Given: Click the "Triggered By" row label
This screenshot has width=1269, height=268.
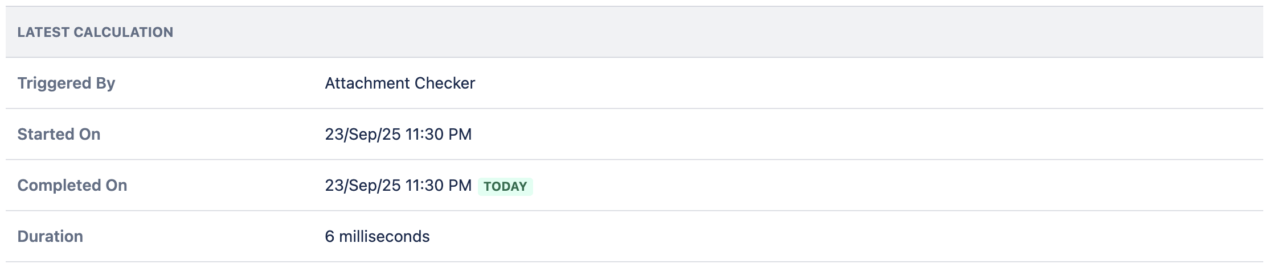Looking at the screenshot, I should pyautogui.click(x=66, y=83).
